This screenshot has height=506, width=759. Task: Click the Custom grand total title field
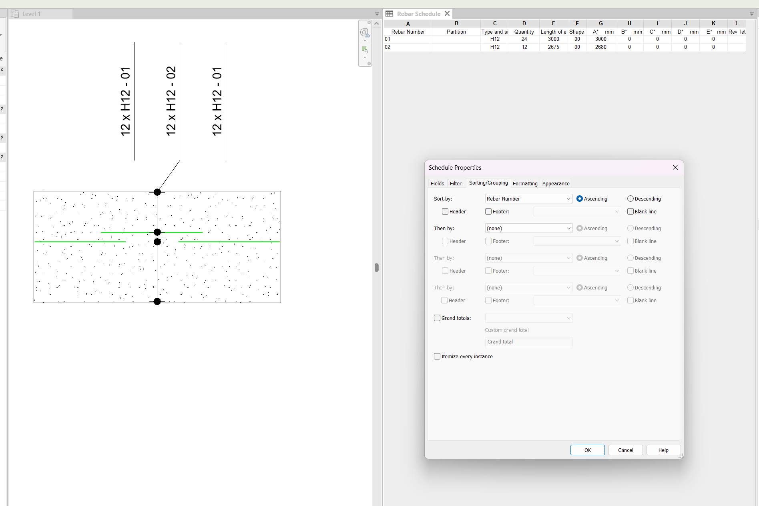(x=528, y=342)
